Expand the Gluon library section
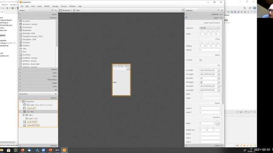This screenshot has height=153, width=273. point(38,73)
